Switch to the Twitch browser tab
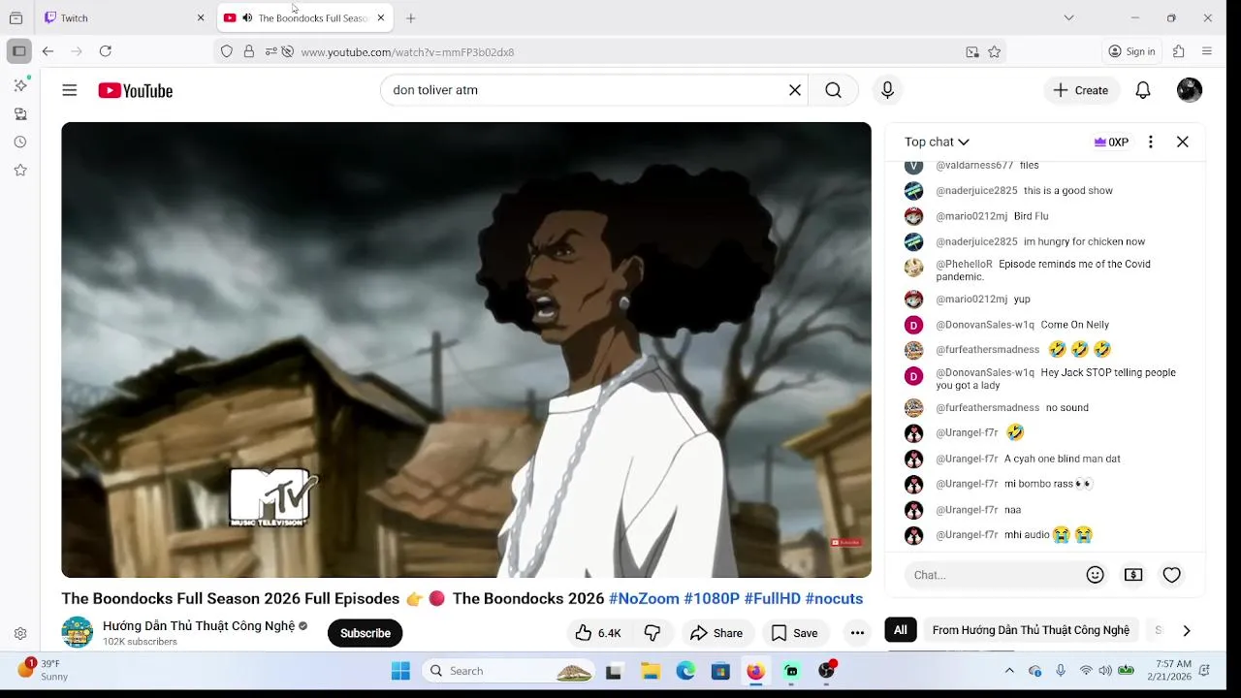Image resolution: width=1241 pixels, height=698 pixels. tap(124, 17)
